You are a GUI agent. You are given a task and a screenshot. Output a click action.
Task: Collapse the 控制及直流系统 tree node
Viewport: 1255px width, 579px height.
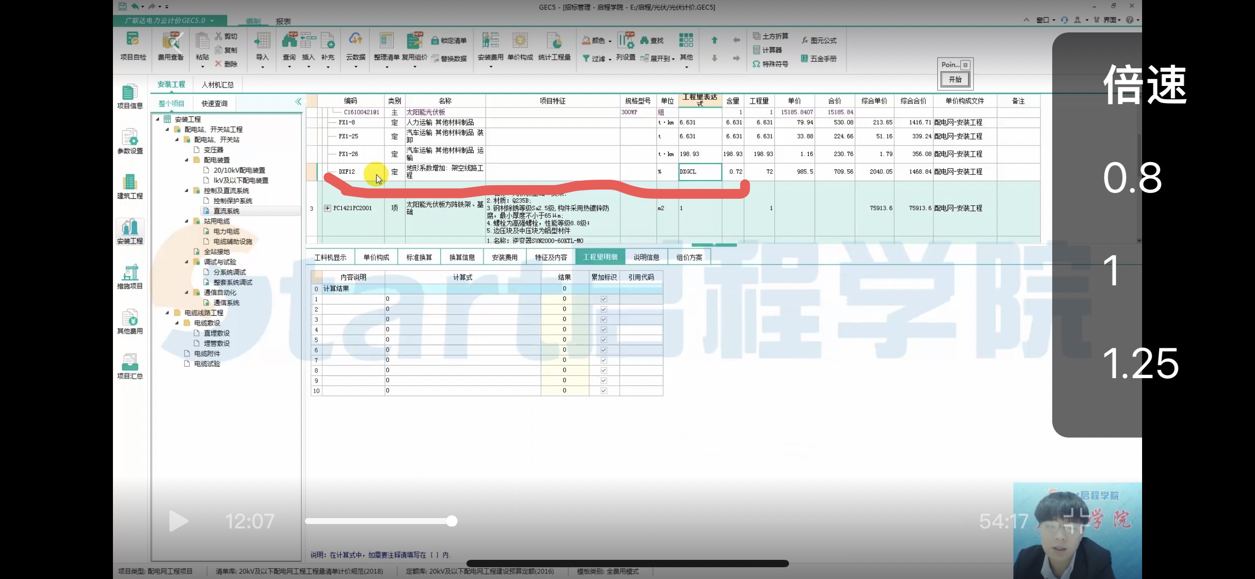(187, 191)
